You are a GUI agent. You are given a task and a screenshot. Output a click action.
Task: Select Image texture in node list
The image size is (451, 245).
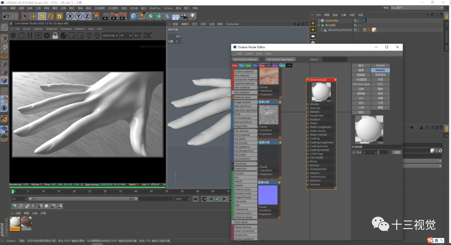pyautogui.click(x=244, y=102)
